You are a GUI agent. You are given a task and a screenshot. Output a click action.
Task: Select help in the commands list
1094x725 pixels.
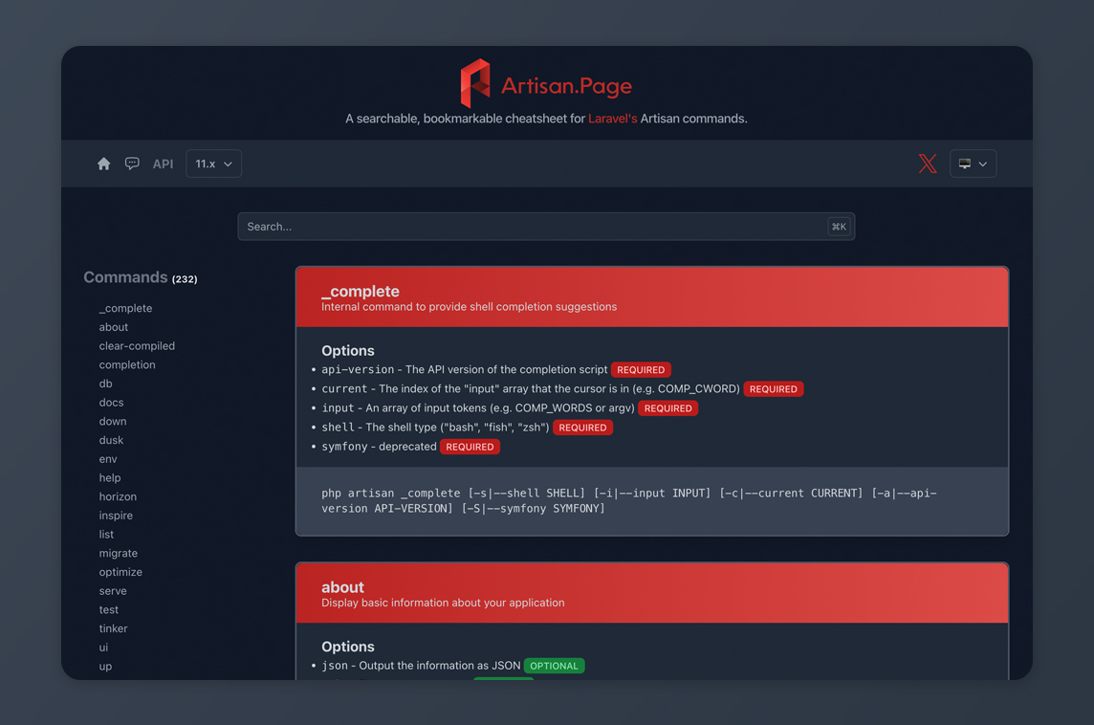pos(110,478)
